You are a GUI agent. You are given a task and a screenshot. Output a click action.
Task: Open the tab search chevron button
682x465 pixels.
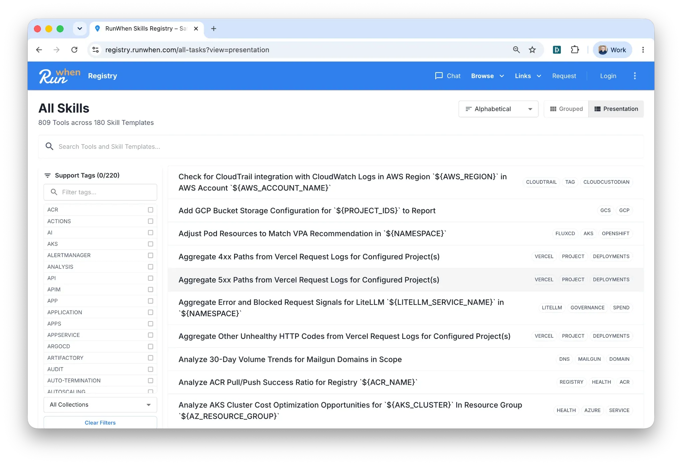[80, 29]
